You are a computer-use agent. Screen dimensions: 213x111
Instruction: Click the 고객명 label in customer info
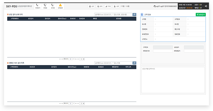pos(144,19)
